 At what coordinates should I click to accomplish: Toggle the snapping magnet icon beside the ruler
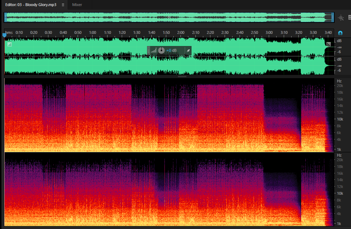[340, 33]
